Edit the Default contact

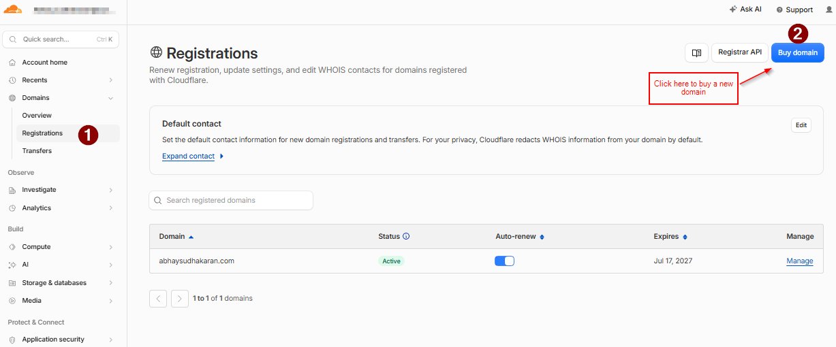click(x=801, y=125)
